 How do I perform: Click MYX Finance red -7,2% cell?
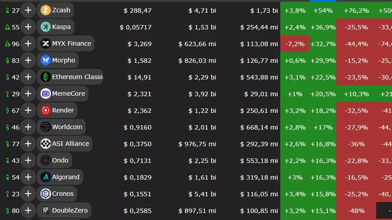point(295,43)
